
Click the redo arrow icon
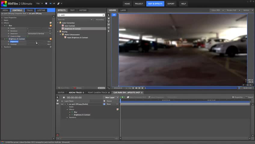pos(54,4)
